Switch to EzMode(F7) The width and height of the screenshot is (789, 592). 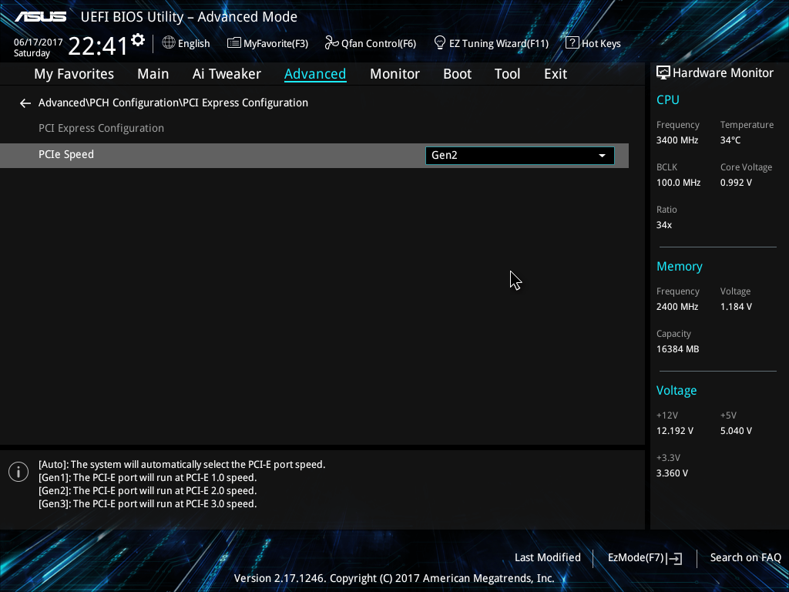(645, 558)
